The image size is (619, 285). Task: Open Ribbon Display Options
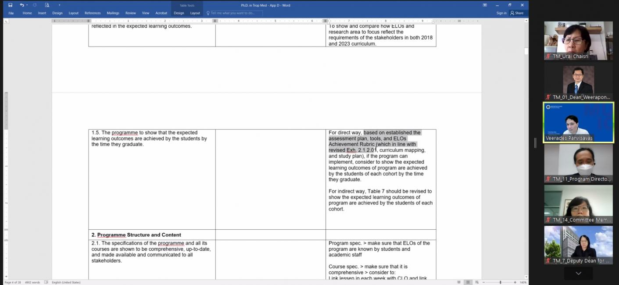pyautogui.click(x=485, y=5)
